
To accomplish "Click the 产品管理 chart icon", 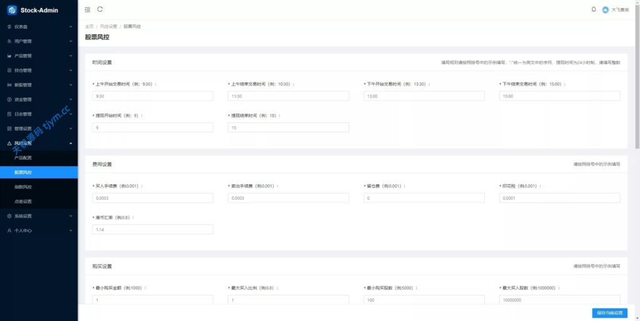I will coord(9,56).
